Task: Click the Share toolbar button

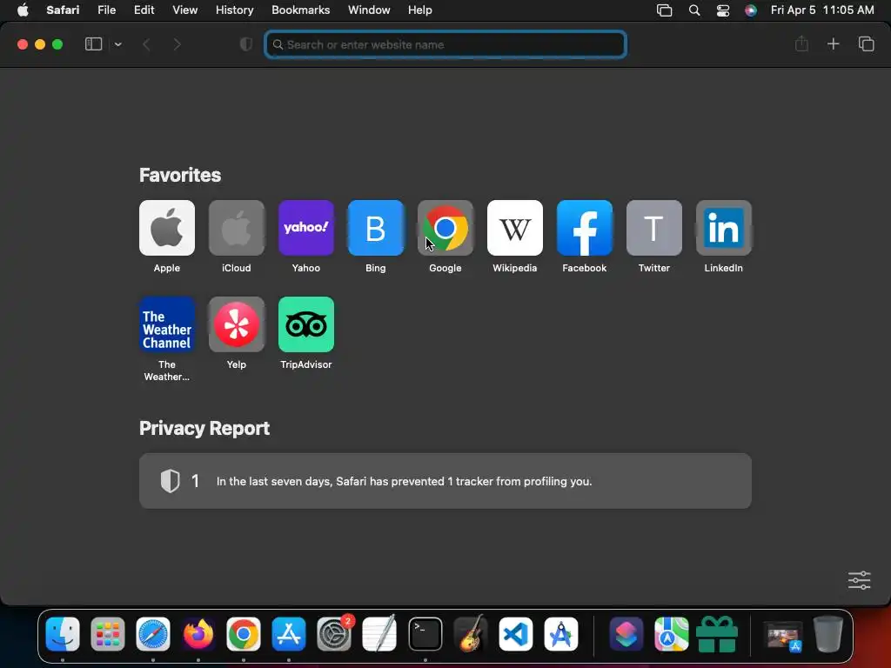Action: pos(801,43)
